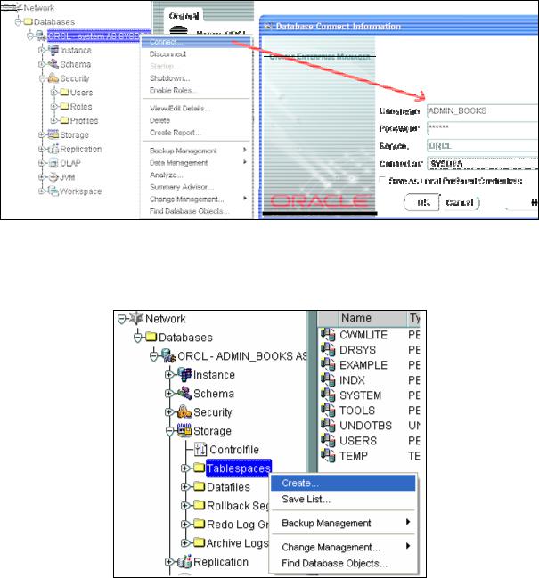Click the JVM icon in upper tree

pyautogui.click(x=53, y=177)
